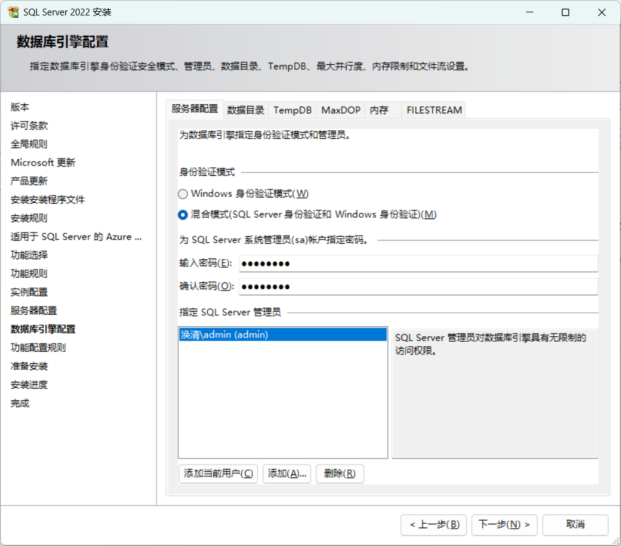Select 混合模式 authentication option
The height and width of the screenshot is (546, 621).
point(183,215)
